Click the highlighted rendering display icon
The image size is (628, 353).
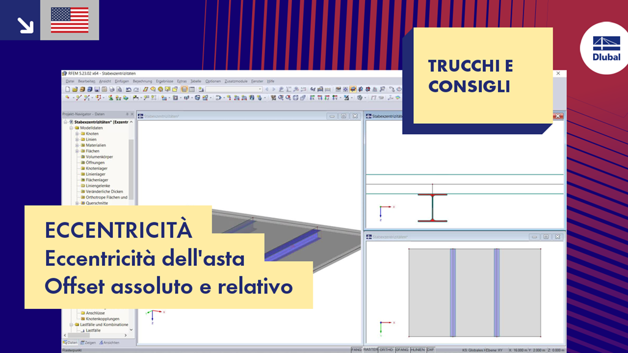pyautogui.click(x=353, y=89)
